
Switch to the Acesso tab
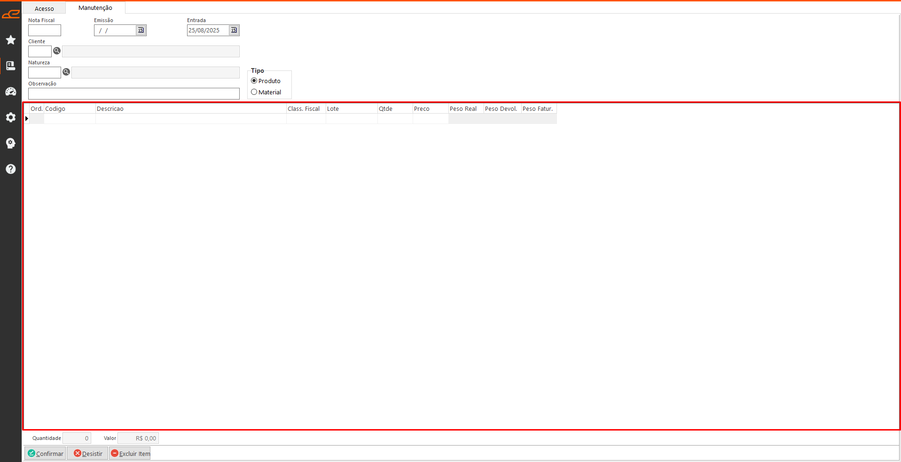[x=44, y=8]
